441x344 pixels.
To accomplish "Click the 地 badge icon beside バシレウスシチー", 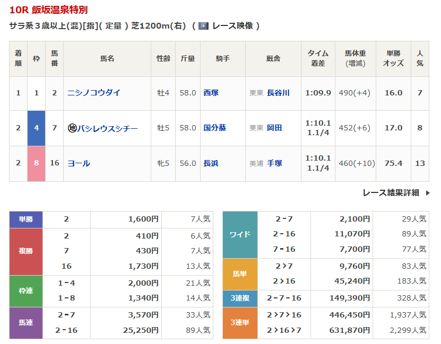I will [72, 128].
